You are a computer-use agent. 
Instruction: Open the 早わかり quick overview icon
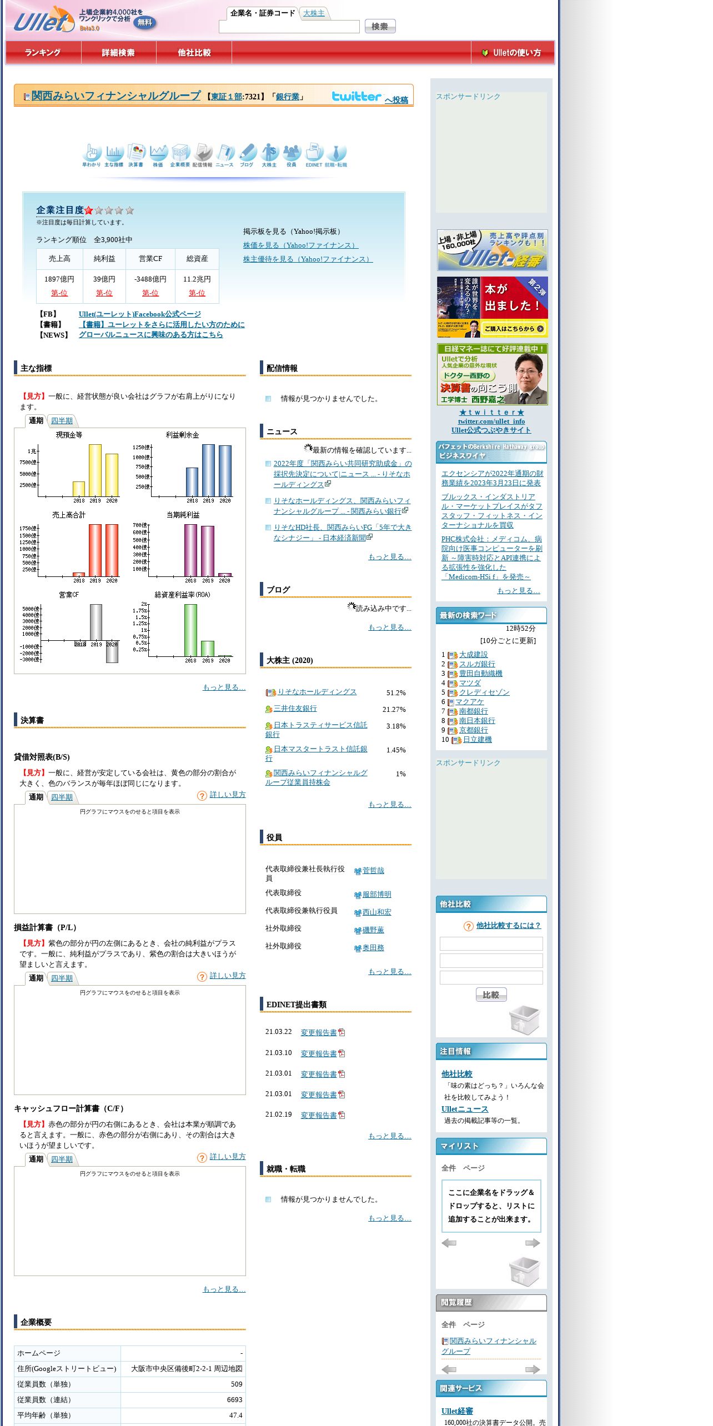92,155
